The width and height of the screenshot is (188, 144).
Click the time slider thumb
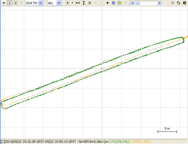[137, 3]
